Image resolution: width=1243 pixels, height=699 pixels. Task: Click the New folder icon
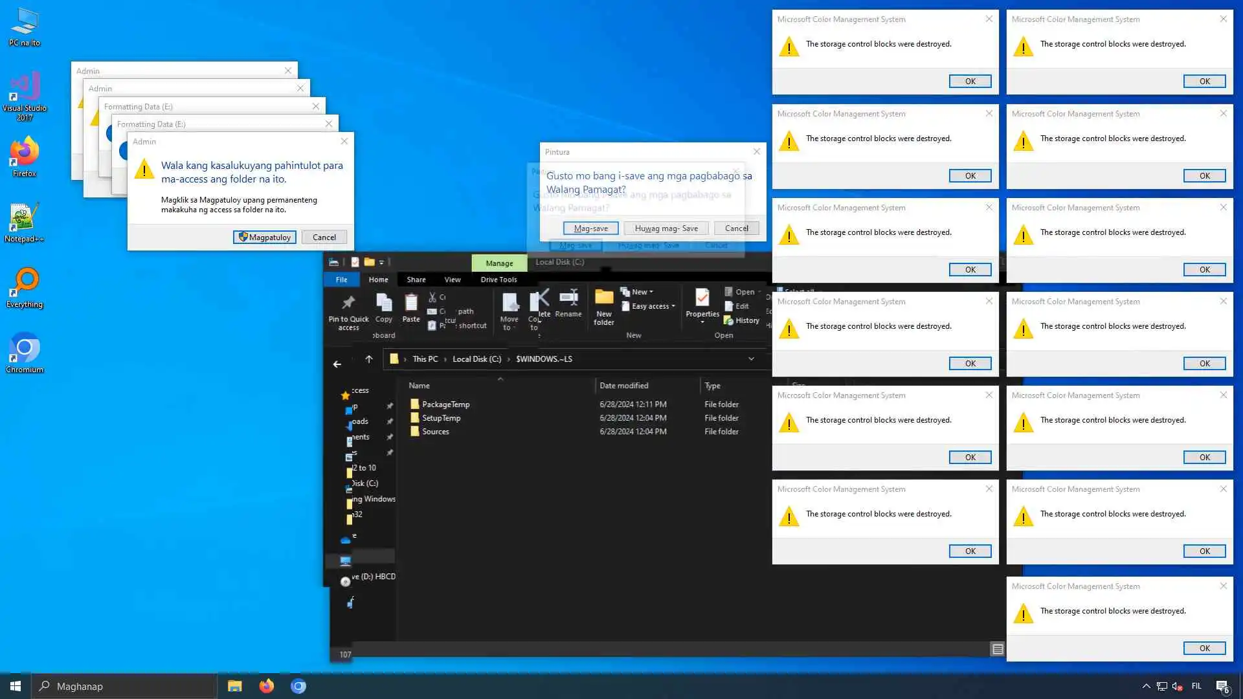pyautogui.click(x=604, y=298)
